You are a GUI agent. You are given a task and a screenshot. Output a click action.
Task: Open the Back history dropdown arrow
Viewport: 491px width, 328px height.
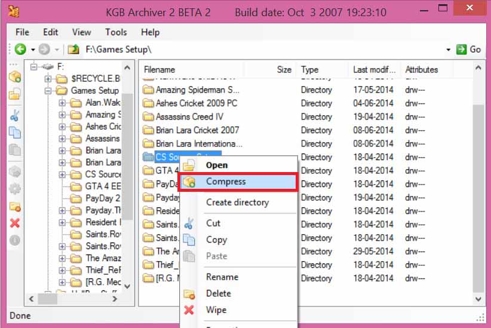pos(33,50)
